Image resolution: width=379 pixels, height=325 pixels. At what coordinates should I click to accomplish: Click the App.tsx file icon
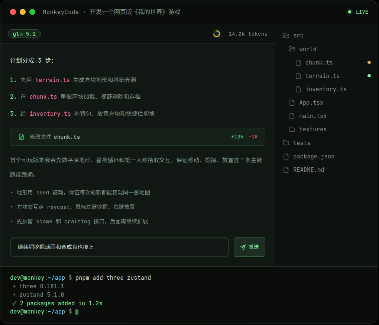coord(292,103)
